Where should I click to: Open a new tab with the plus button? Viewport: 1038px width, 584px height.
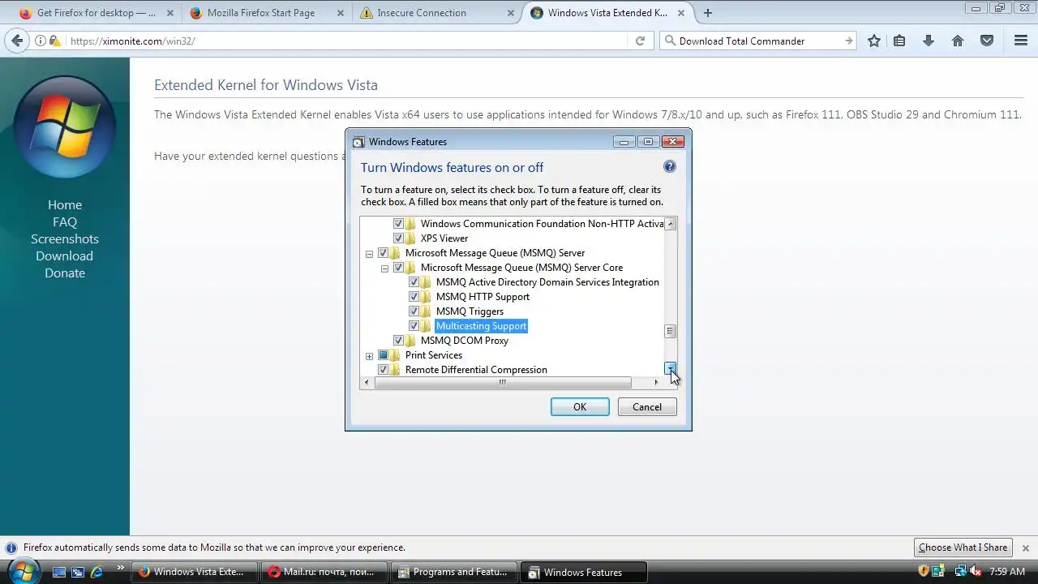click(x=708, y=13)
